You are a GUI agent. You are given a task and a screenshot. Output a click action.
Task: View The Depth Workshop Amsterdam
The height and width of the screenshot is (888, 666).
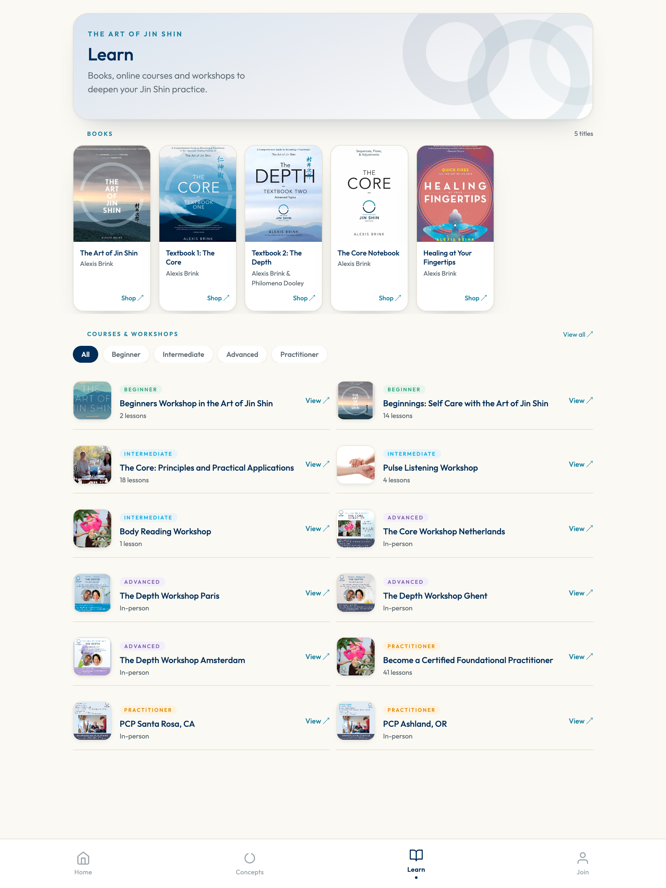(x=317, y=657)
